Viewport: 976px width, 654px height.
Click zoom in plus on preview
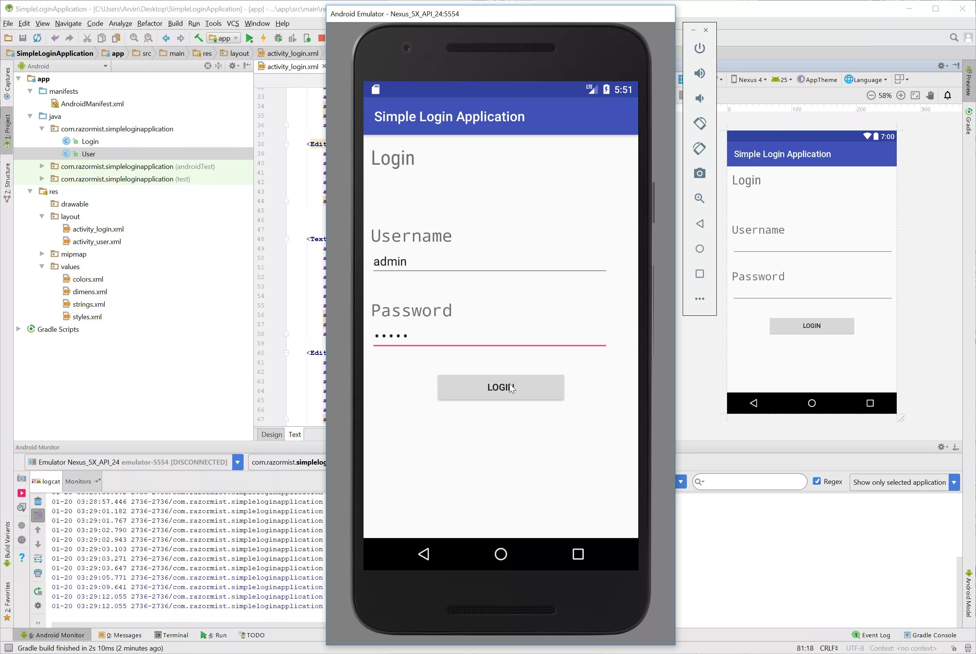(x=900, y=96)
